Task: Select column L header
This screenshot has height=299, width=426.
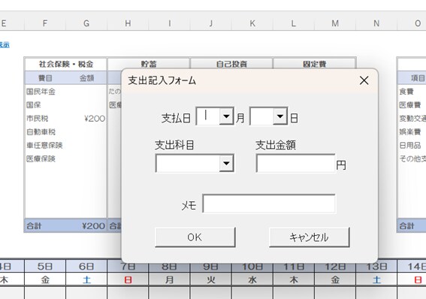Action: (294, 23)
